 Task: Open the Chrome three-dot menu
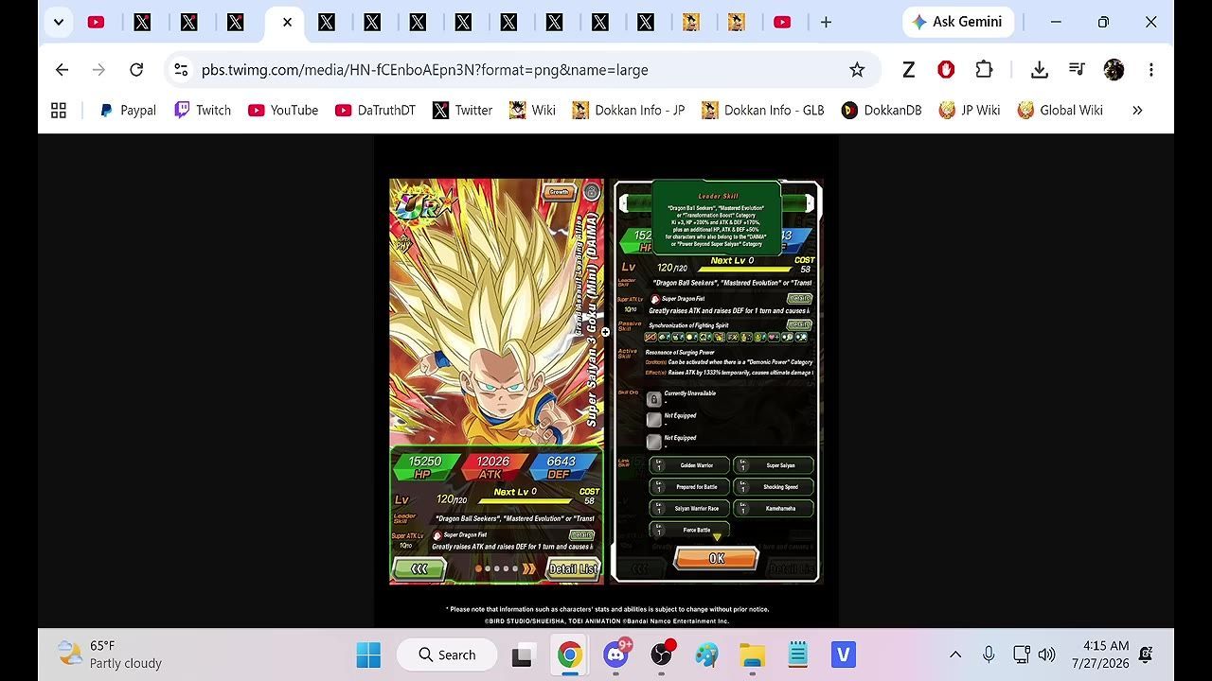tap(1151, 70)
